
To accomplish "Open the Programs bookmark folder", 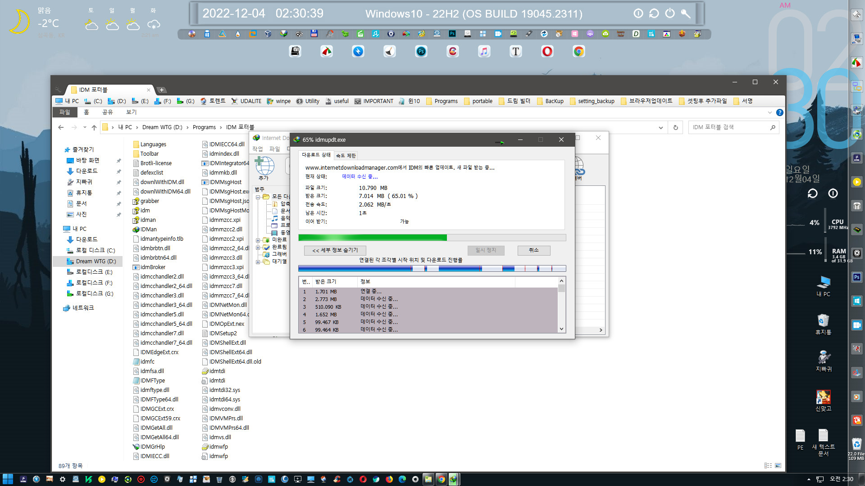I will 442,101.
